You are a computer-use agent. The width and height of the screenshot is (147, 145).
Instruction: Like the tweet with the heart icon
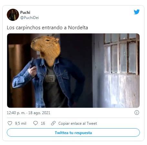[x=10, y=123]
